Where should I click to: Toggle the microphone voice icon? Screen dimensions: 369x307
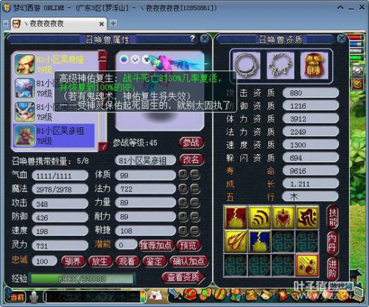coord(34,297)
